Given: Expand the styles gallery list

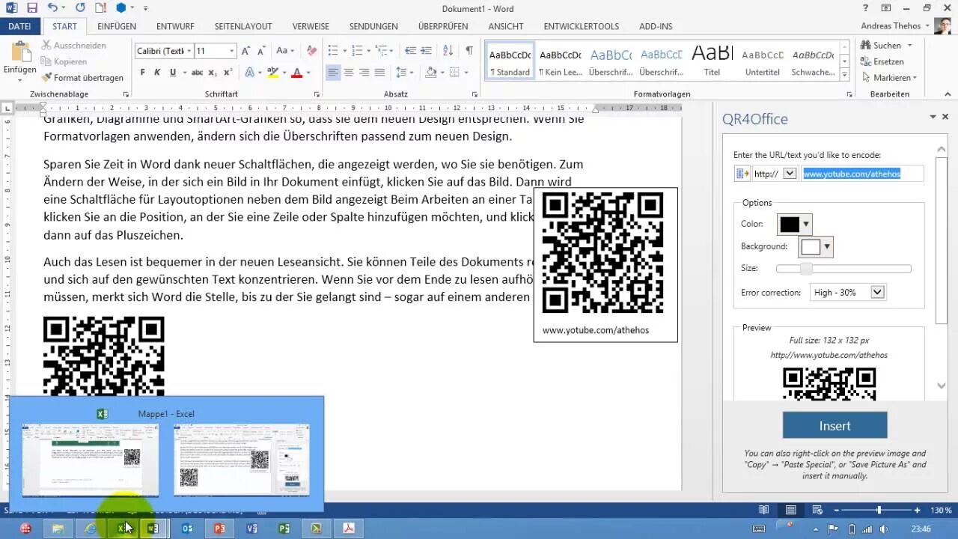Looking at the screenshot, I should click(845, 76).
